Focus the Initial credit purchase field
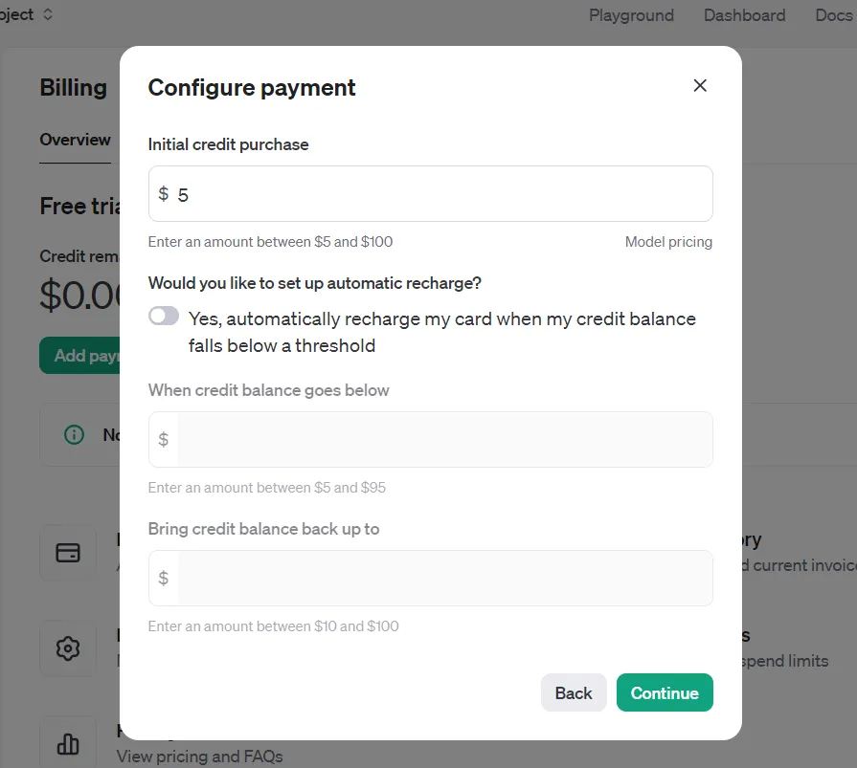857x768 pixels. coord(431,194)
